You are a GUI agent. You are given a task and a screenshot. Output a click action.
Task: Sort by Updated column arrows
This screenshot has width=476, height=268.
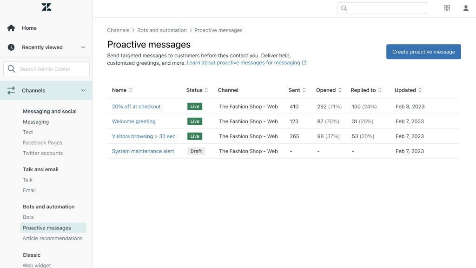(x=420, y=90)
